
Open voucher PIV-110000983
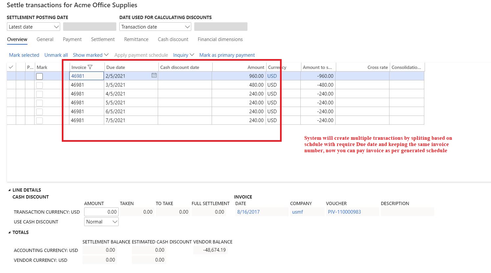[344, 212]
